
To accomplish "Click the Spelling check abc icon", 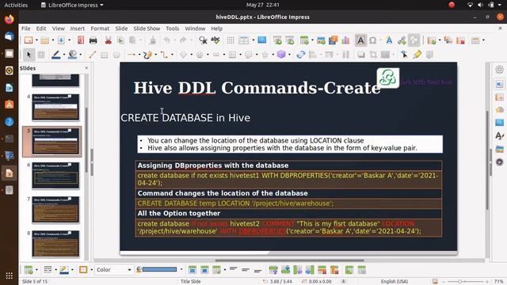I will [215, 40].
